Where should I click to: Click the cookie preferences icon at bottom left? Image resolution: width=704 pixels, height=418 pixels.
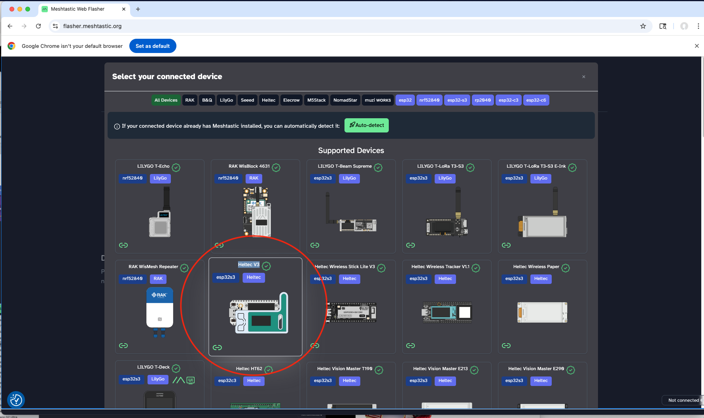coord(16,400)
